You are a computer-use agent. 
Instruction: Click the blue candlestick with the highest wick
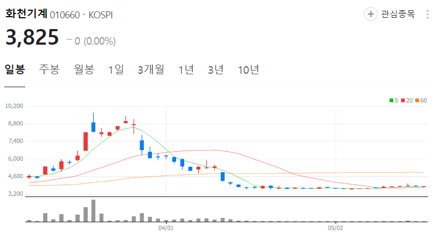(x=93, y=123)
